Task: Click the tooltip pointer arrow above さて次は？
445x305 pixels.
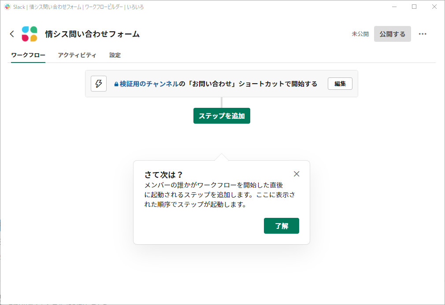Action: point(222,157)
